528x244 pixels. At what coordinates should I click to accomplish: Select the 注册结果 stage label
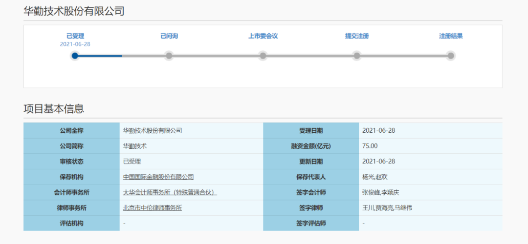click(x=451, y=36)
